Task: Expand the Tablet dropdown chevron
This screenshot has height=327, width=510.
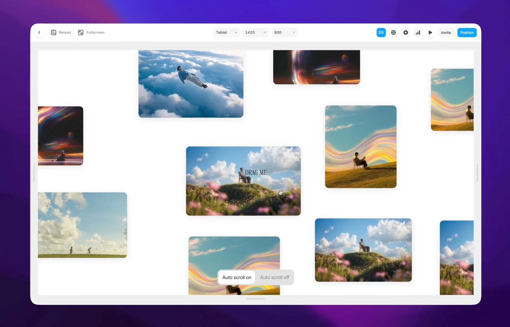Action: click(x=236, y=32)
